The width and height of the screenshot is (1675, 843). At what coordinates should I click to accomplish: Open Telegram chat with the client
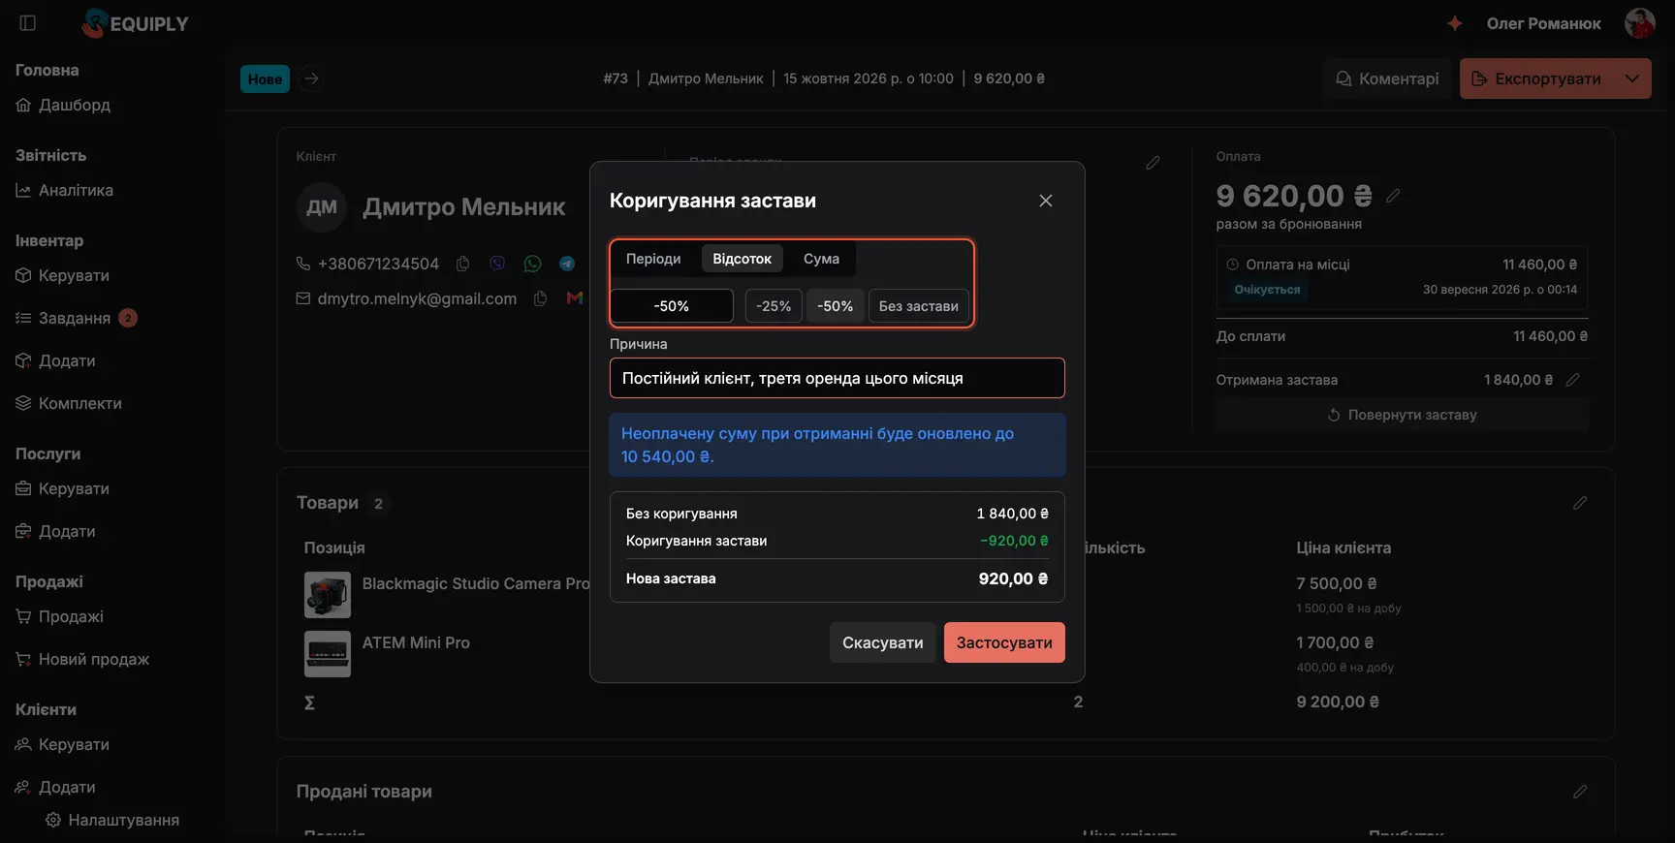click(567, 264)
